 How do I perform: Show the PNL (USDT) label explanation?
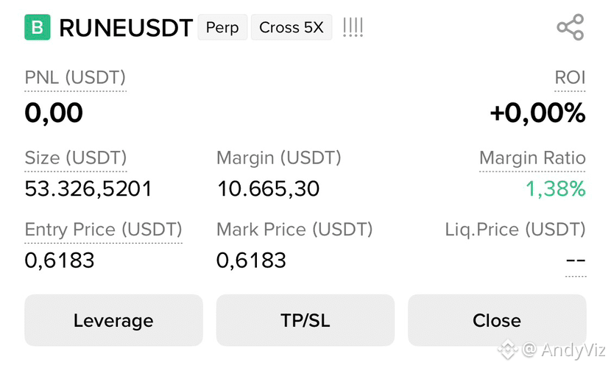pyautogui.click(x=75, y=78)
